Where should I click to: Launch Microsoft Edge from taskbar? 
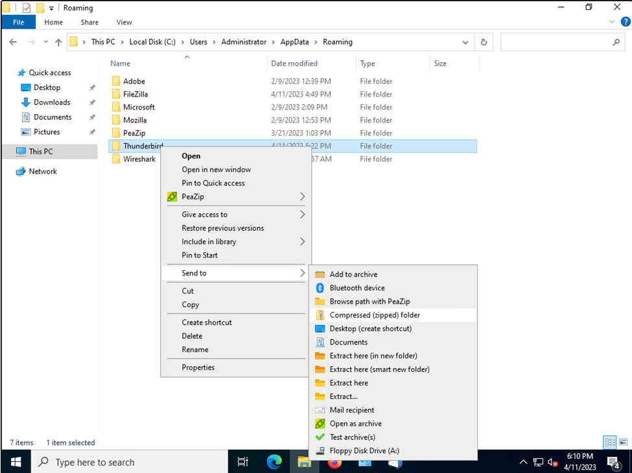coord(274,462)
